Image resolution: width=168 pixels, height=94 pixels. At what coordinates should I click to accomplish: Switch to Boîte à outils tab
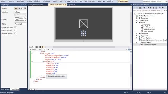[5, 89]
